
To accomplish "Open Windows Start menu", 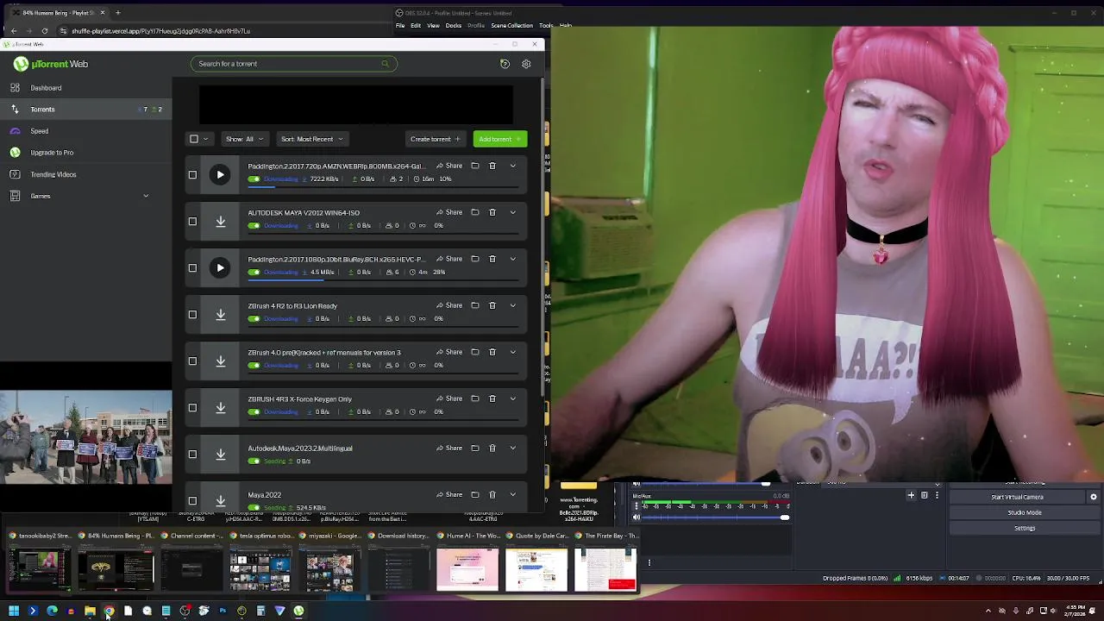I will 14,611.
